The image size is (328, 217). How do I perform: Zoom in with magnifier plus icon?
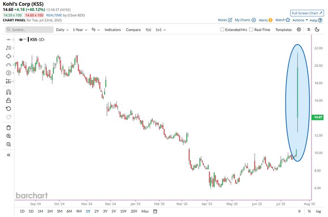coord(8,136)
